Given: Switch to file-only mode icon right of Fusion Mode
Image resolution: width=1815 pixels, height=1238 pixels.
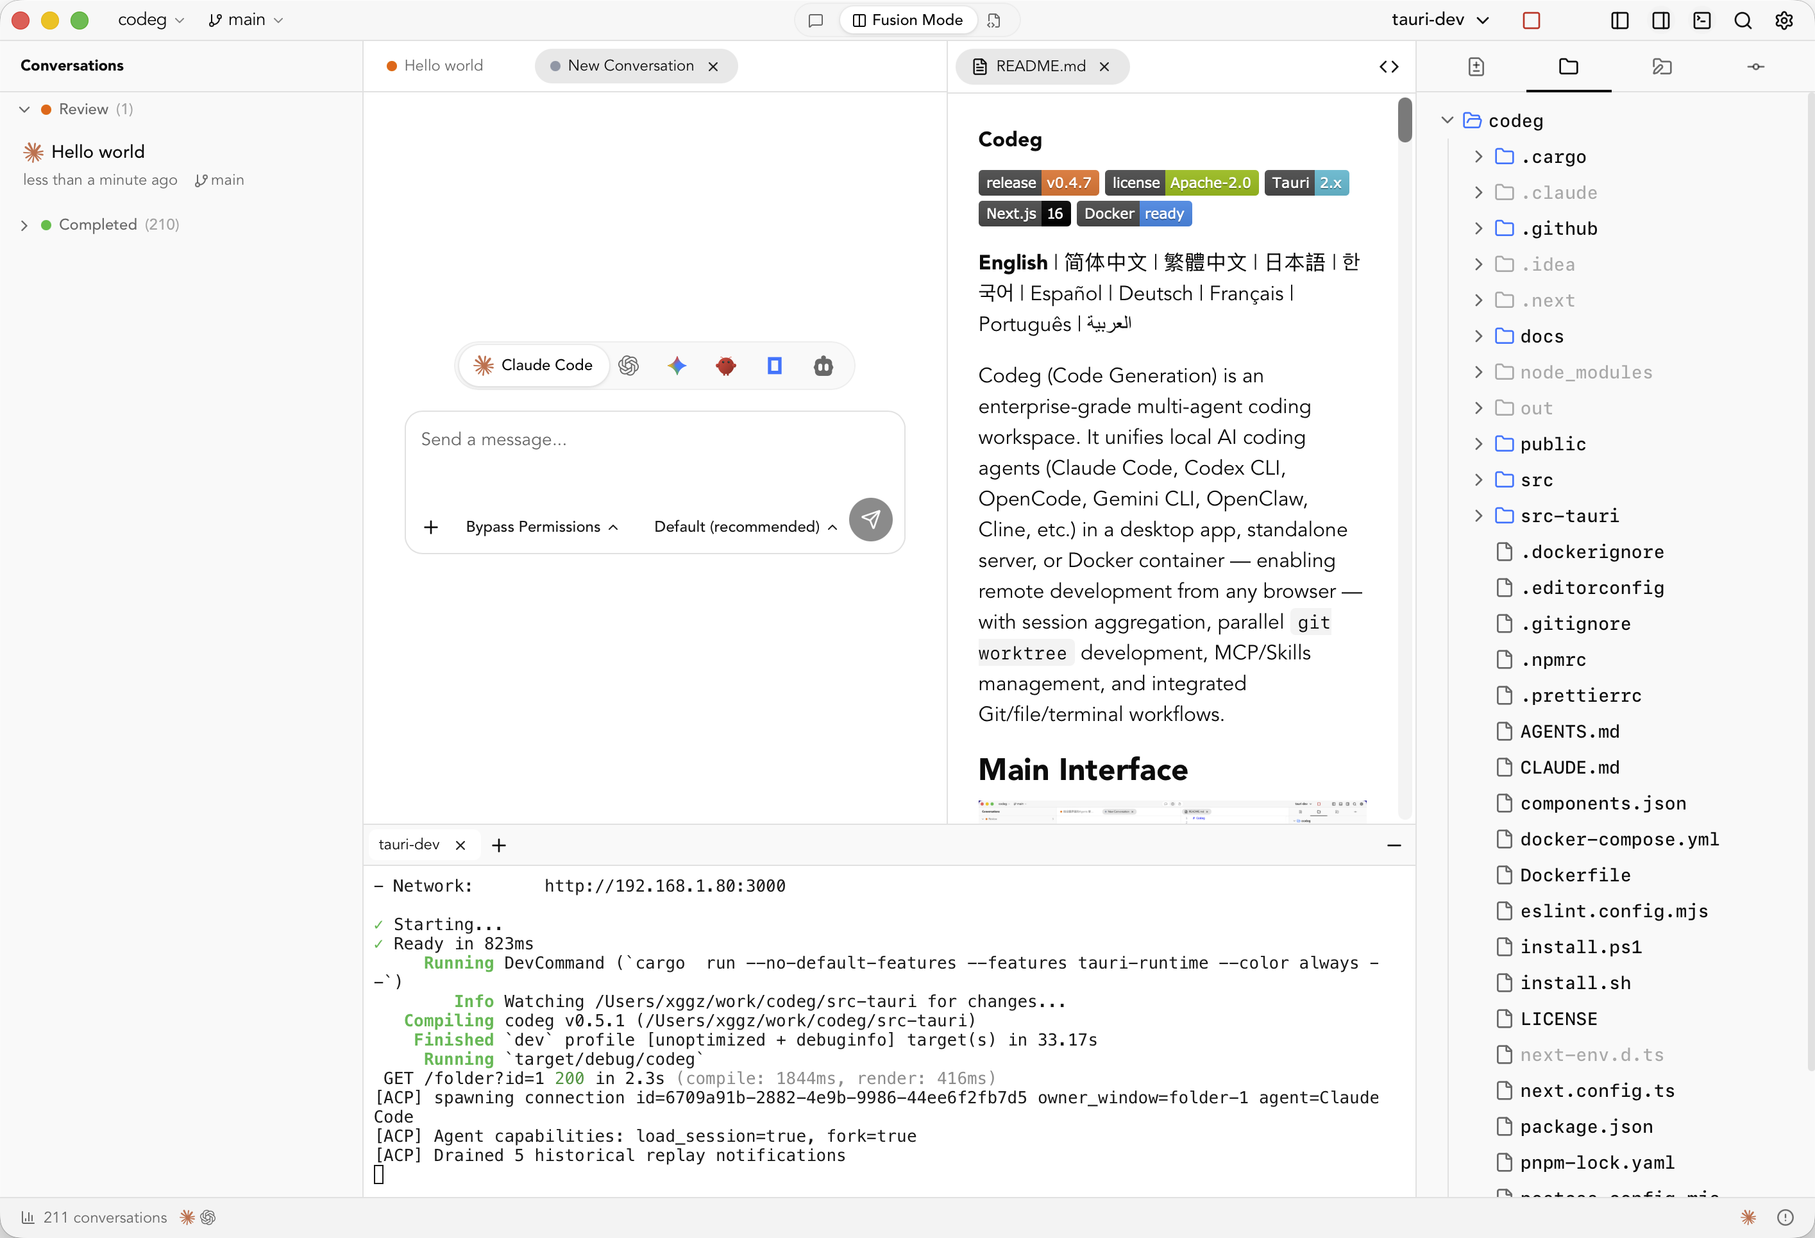Looking at the screenshot, I should (994, 21).
